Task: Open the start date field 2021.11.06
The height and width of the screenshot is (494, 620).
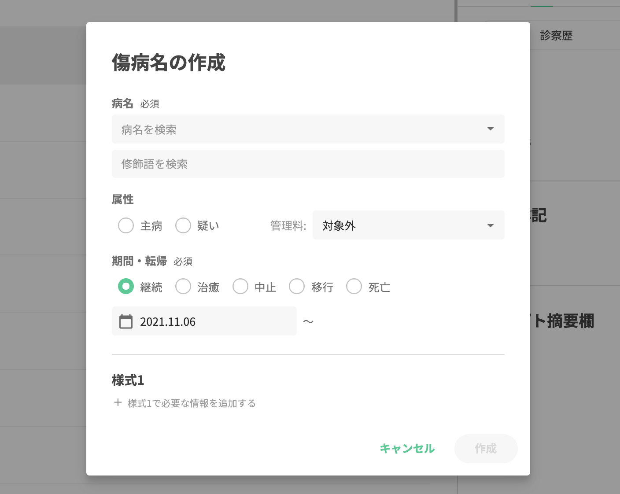Action: [204, 321]
